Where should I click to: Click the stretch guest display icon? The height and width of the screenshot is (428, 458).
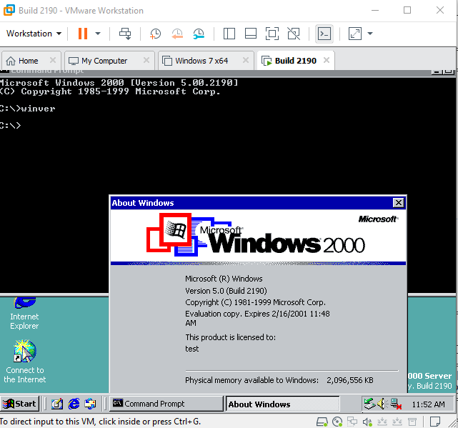click(355, 34)
